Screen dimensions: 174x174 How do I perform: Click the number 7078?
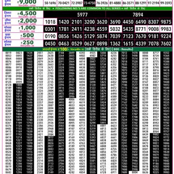(153, 43)
